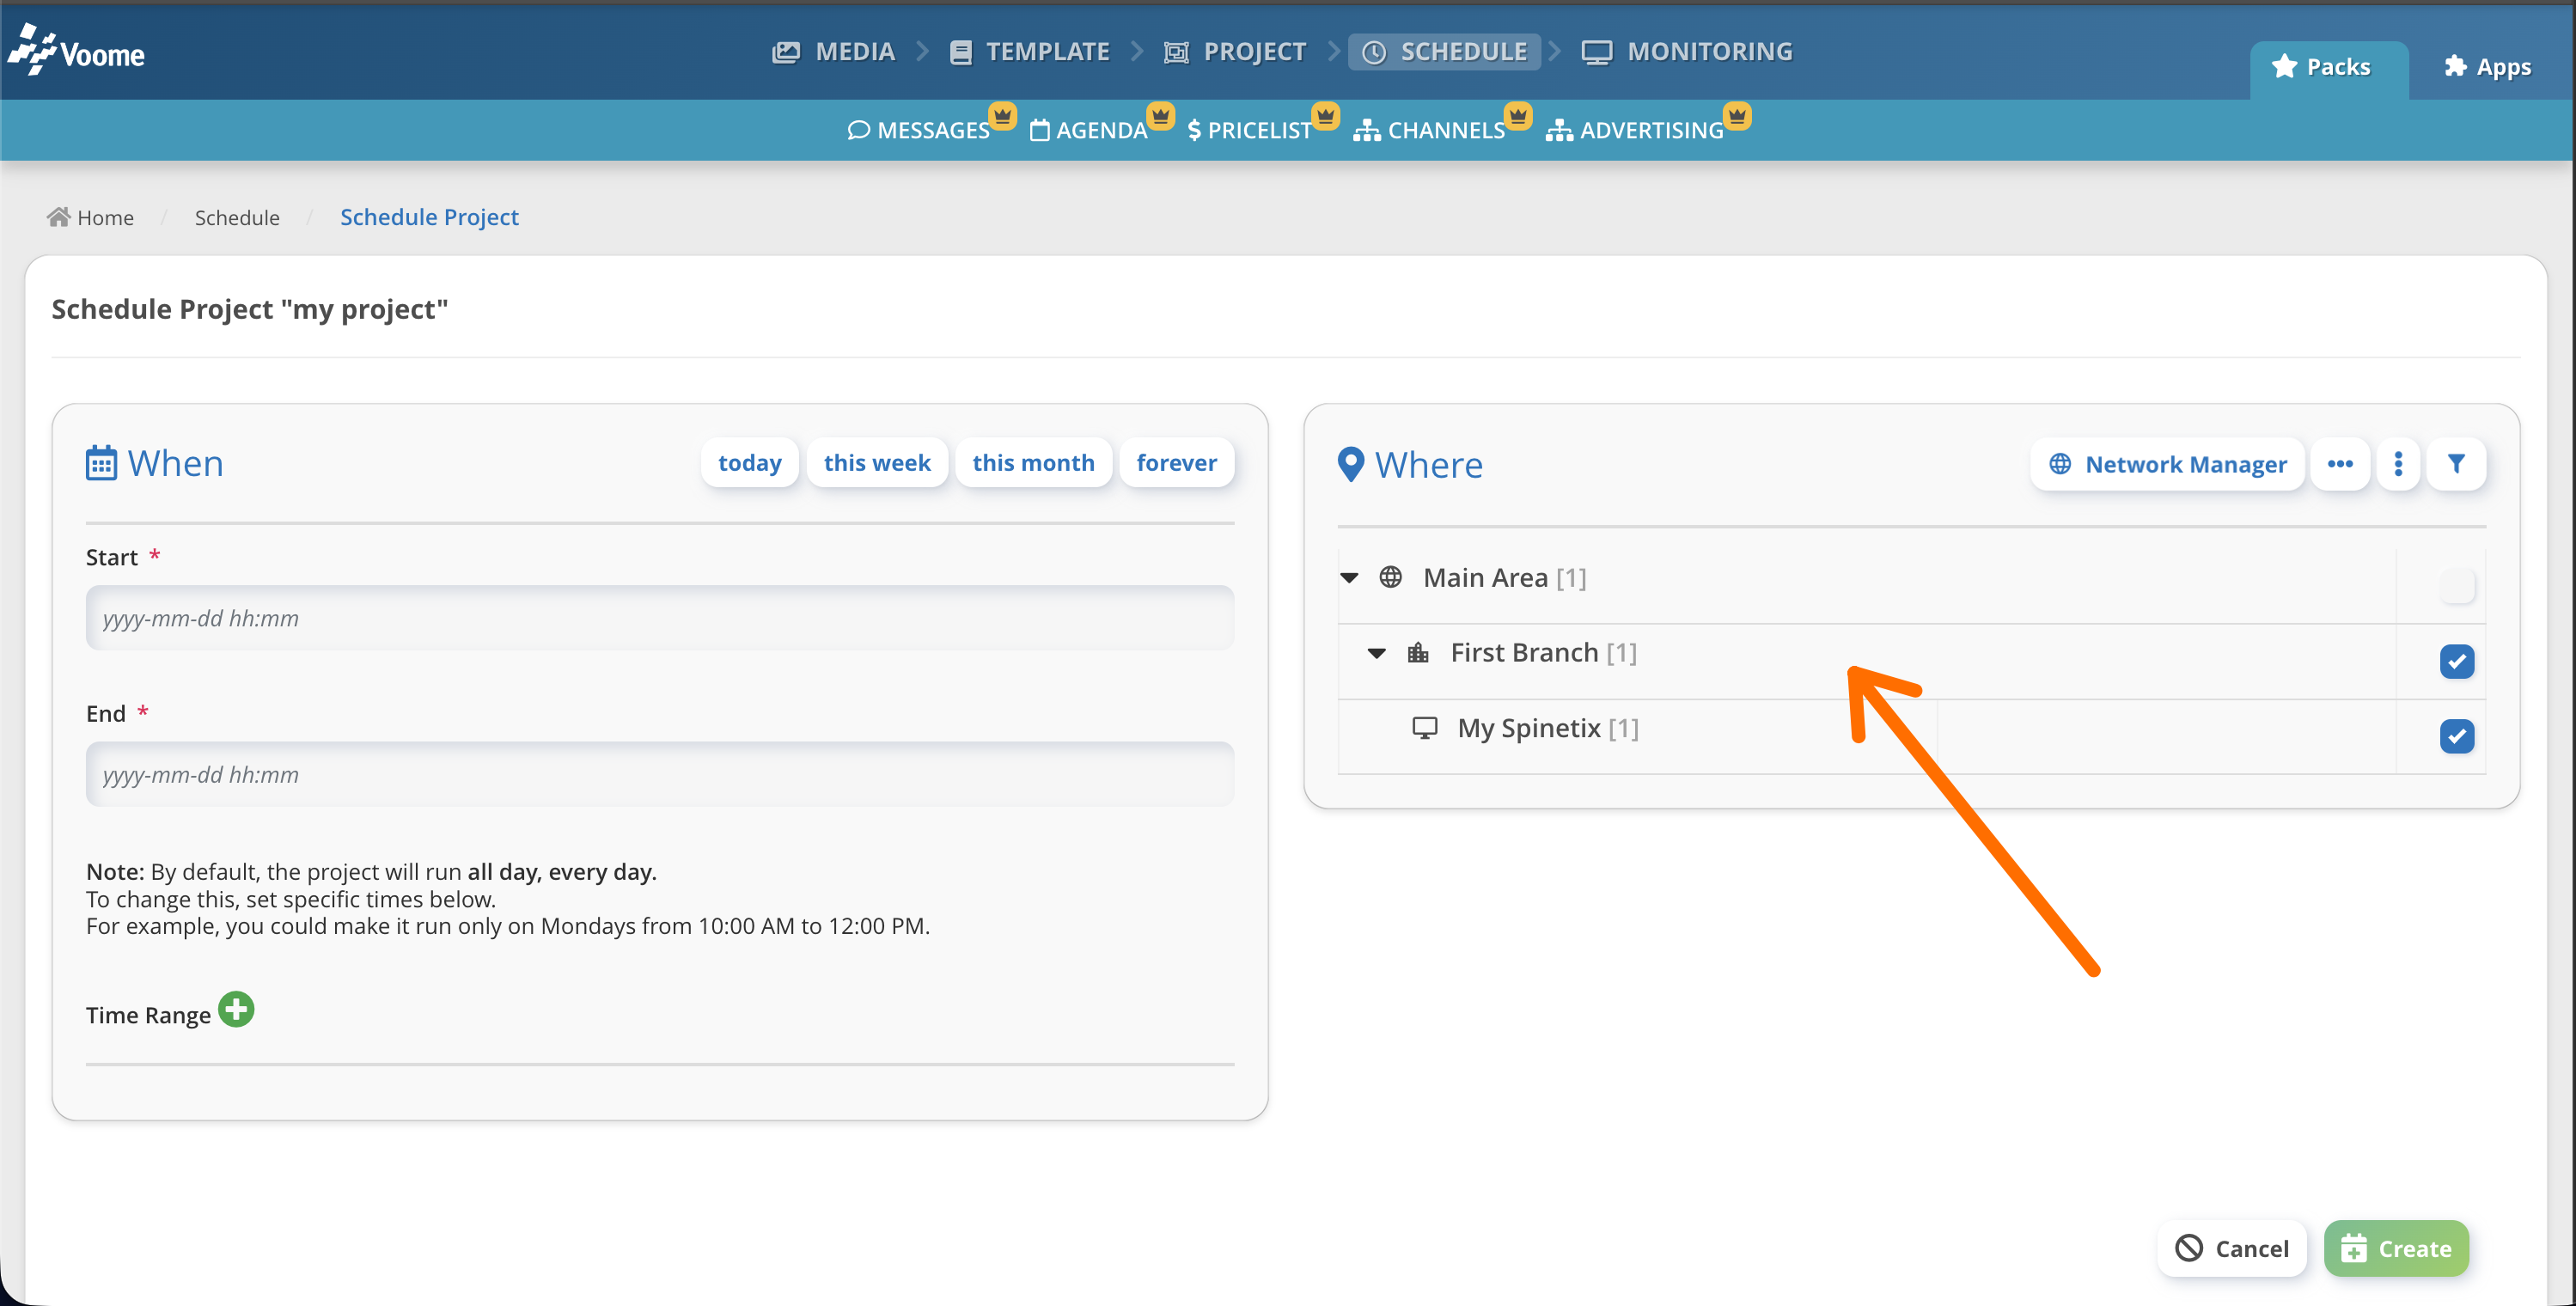Image resolution: width=2576 pixels, height=1306 pixels.
Task: Click the Main Area globe icon
Action: pyautogui.click(x=1390, y=577)
